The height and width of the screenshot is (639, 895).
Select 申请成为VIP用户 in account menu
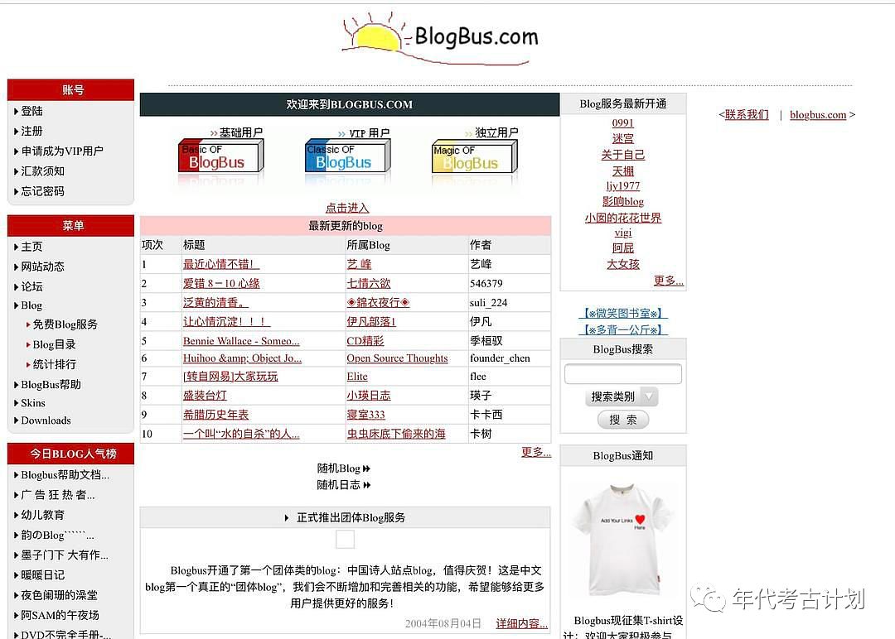coord(62,151)
